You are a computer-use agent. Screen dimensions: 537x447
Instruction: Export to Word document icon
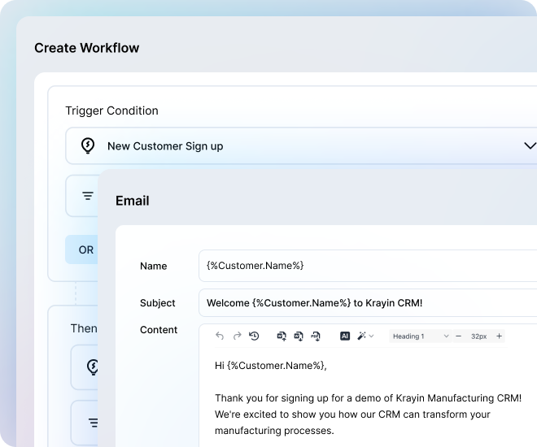[299, 336]
